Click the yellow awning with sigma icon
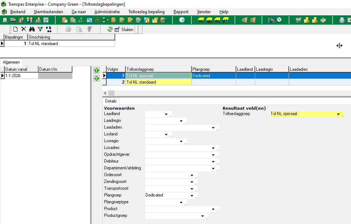Screen dimensions: 351x224 click(226, 20)
